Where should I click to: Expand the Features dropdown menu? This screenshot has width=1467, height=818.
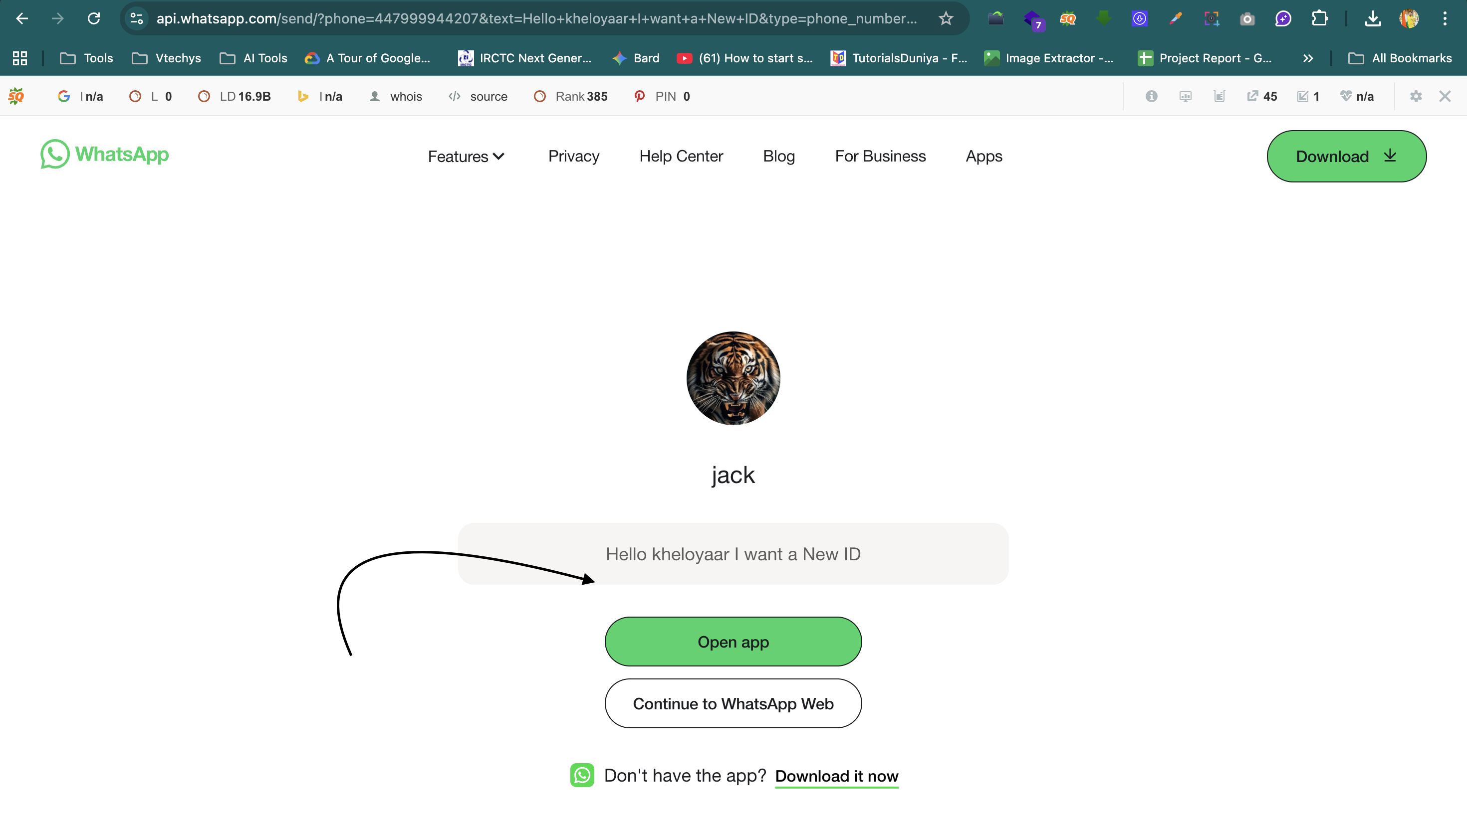[465, 156]
